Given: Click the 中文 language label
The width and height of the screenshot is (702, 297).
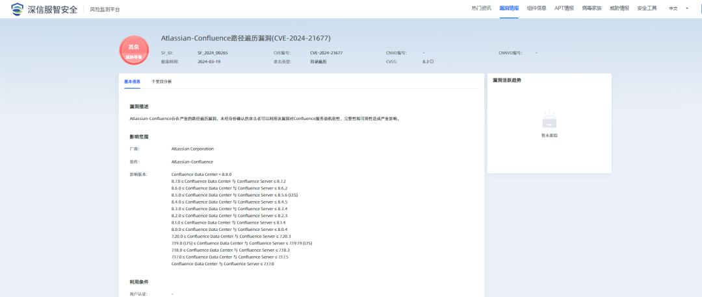Looking at the screenshot, I should 673,8.
